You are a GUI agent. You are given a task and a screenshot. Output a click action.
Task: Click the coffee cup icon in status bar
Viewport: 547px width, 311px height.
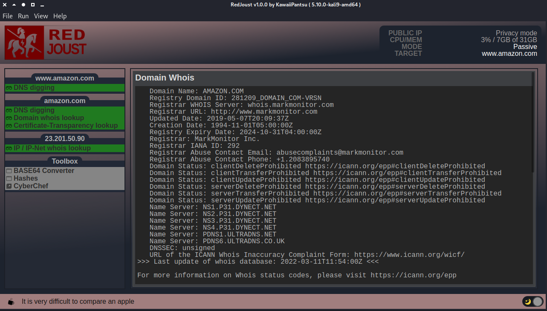[x=11, y=302]
